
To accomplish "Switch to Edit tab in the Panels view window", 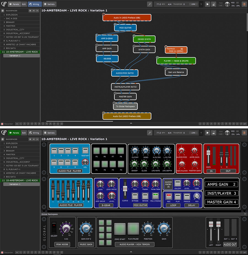I will pyautogui.click(x=24, y=133).
